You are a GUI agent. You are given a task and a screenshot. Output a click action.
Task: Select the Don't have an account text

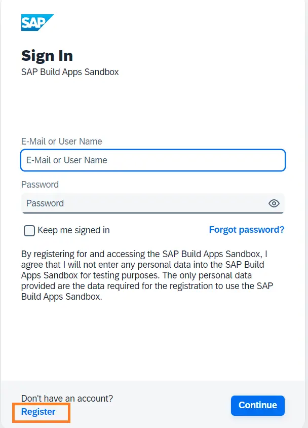(67, 399)
